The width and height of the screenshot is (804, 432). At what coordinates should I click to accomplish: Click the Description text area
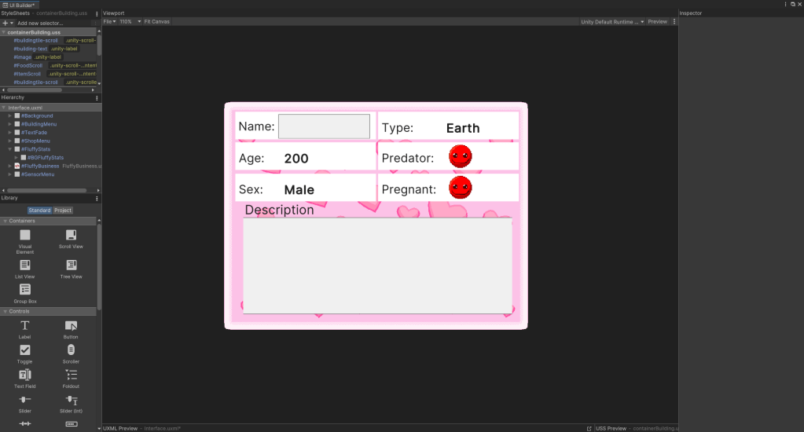377,265
